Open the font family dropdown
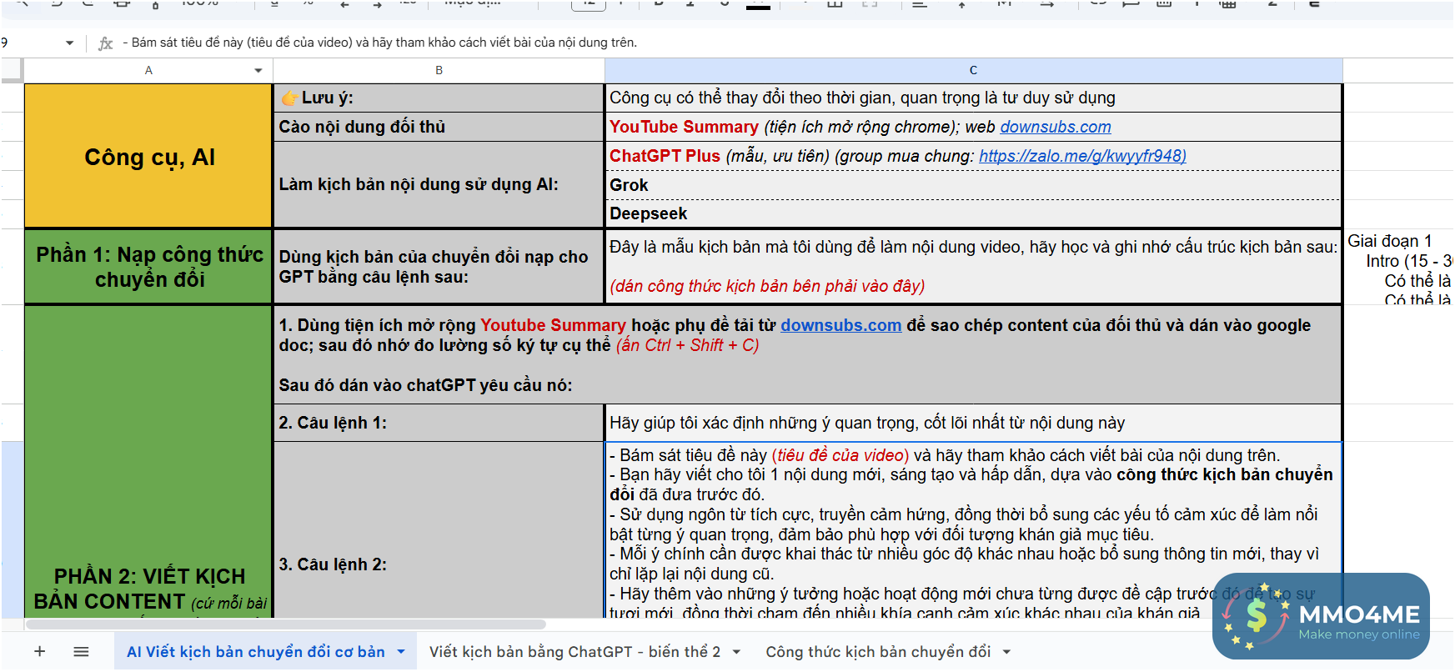The width and height of the screenshot is (1455, 672). click(472, 3)
